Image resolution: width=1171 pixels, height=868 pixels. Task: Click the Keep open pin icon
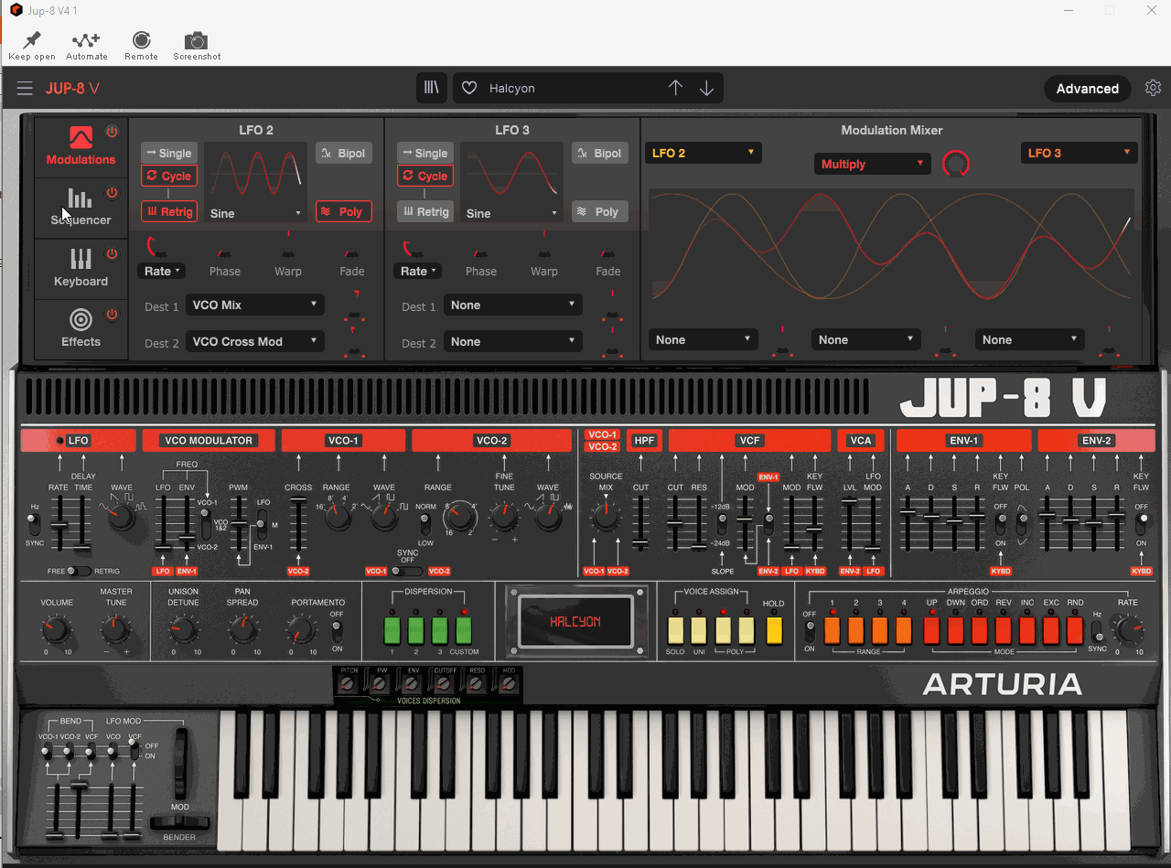[31, 41]
